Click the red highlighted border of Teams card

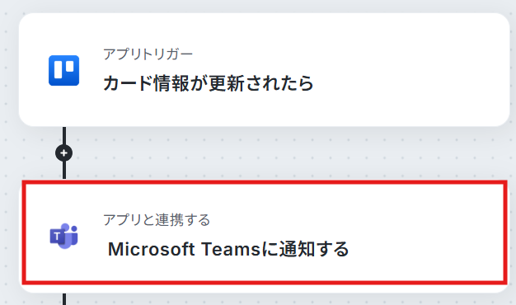(265, 182)
